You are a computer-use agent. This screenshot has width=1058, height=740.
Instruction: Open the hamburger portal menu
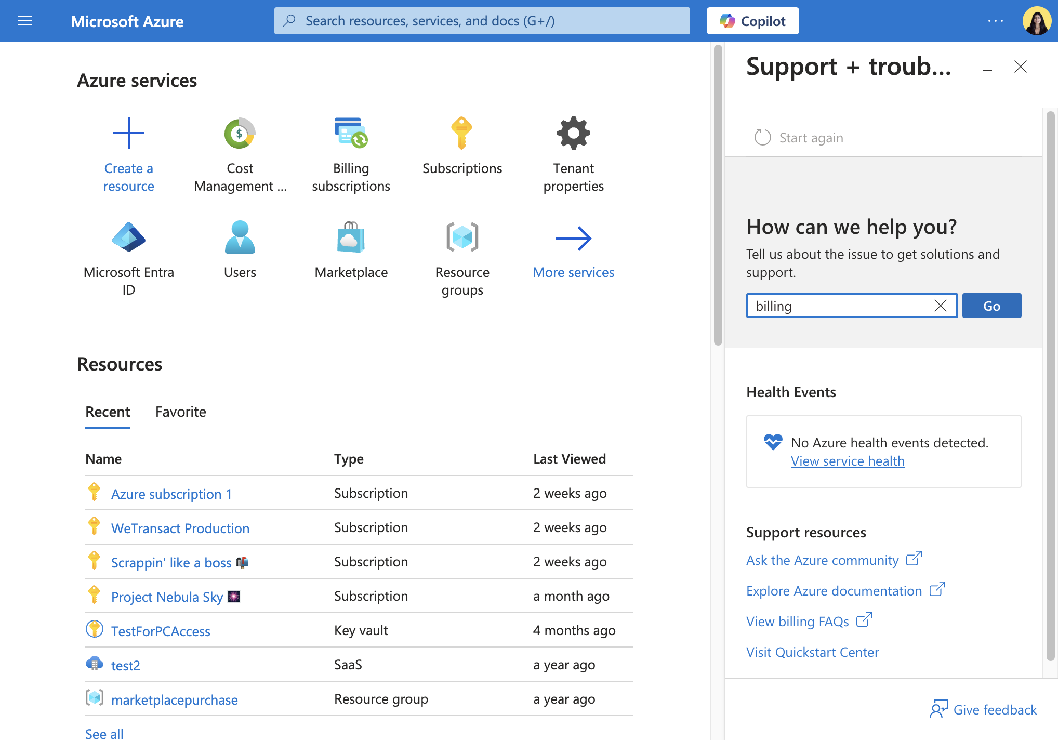tap(25, 21)
